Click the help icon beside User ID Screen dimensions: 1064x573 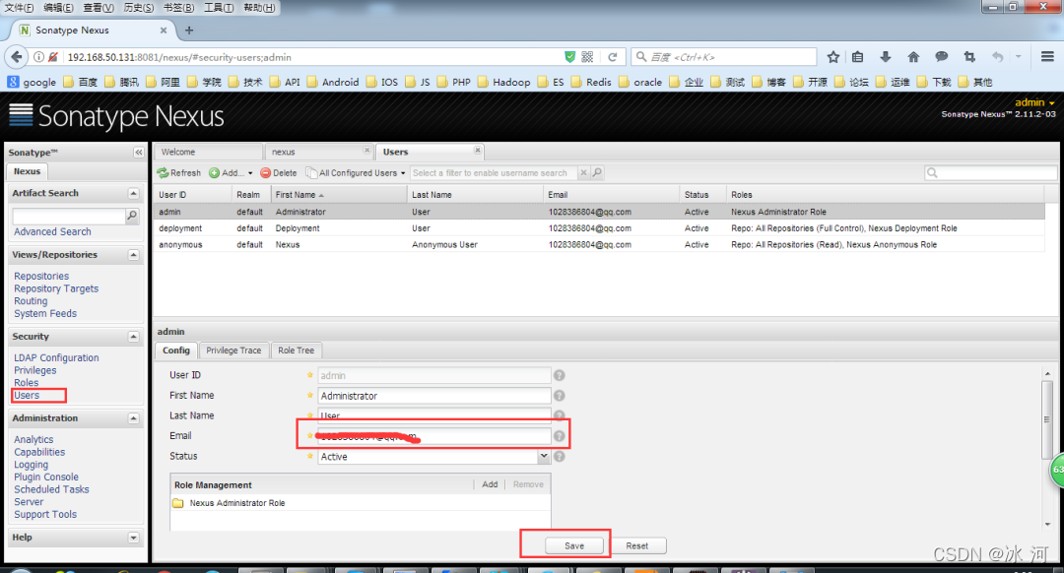(560, 375)
